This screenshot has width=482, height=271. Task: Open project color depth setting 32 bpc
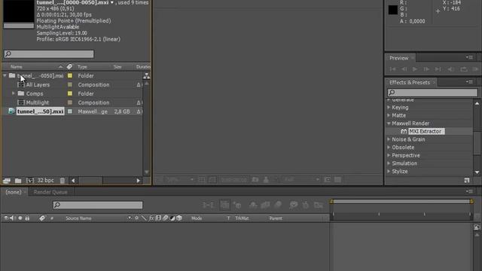(45, 181)
